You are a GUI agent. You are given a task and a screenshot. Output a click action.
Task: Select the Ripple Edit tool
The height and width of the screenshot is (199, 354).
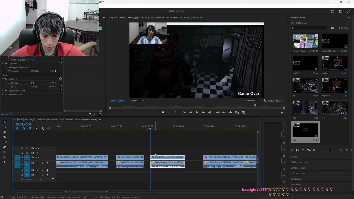tap(4, 132)
